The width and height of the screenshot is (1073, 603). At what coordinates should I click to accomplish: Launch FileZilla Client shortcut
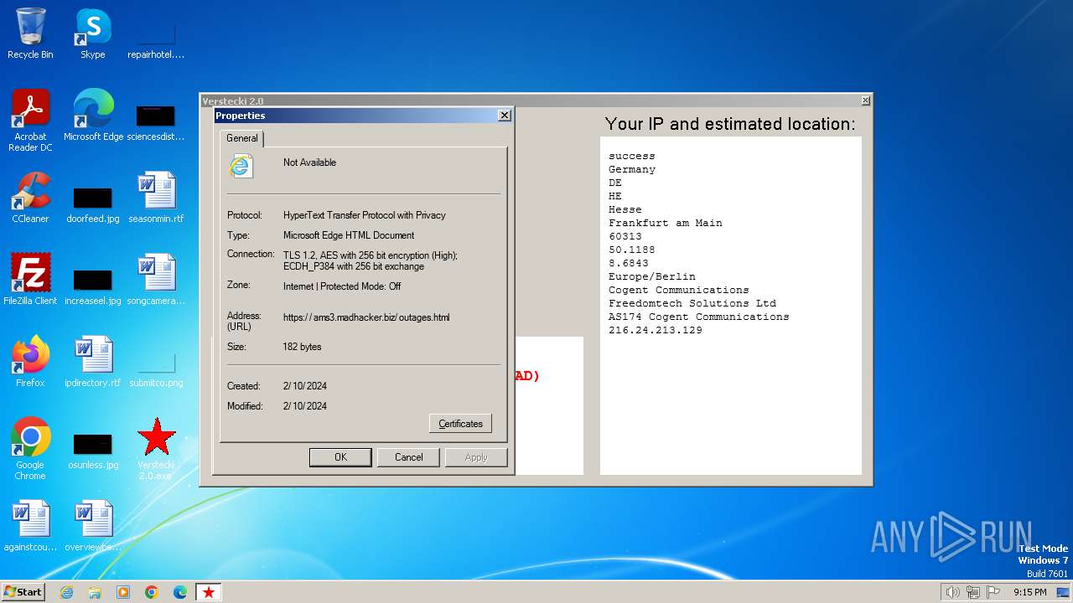point(30,279)
